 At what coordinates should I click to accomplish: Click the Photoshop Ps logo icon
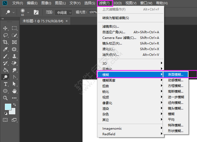point(5,3)
